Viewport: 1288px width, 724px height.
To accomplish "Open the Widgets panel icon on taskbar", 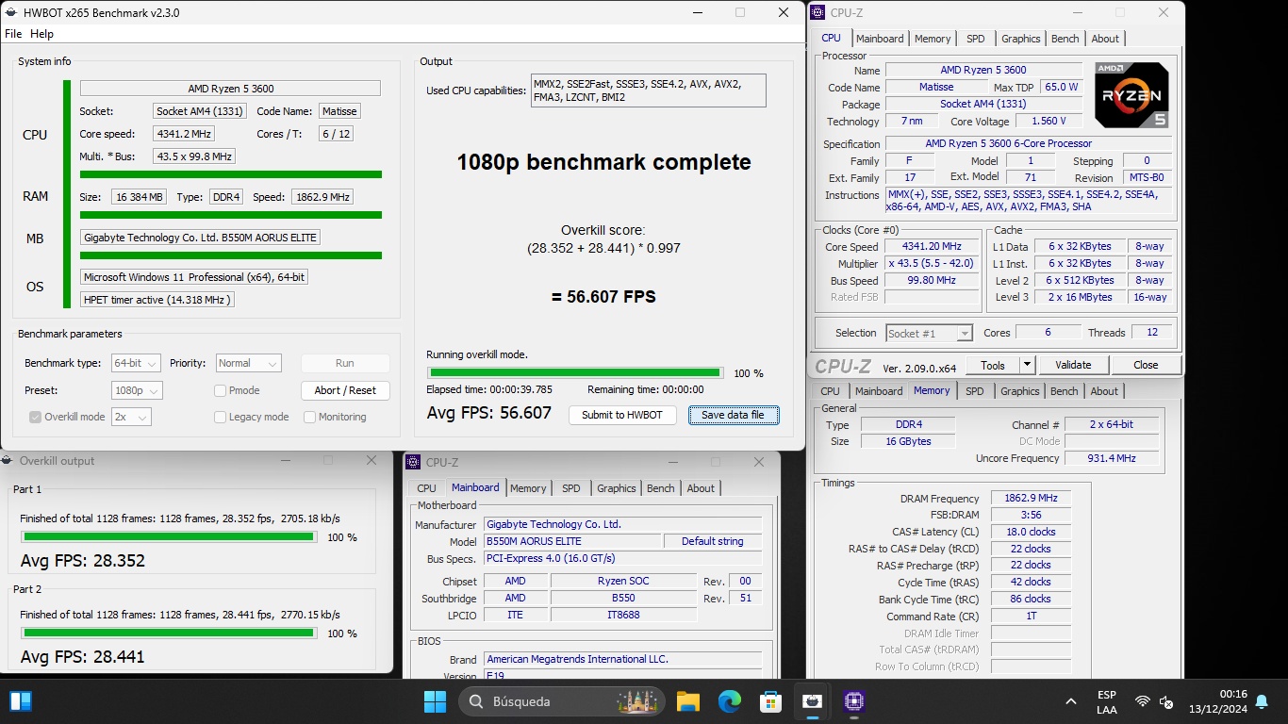I will pyautogui.click(x=21, y=701).
